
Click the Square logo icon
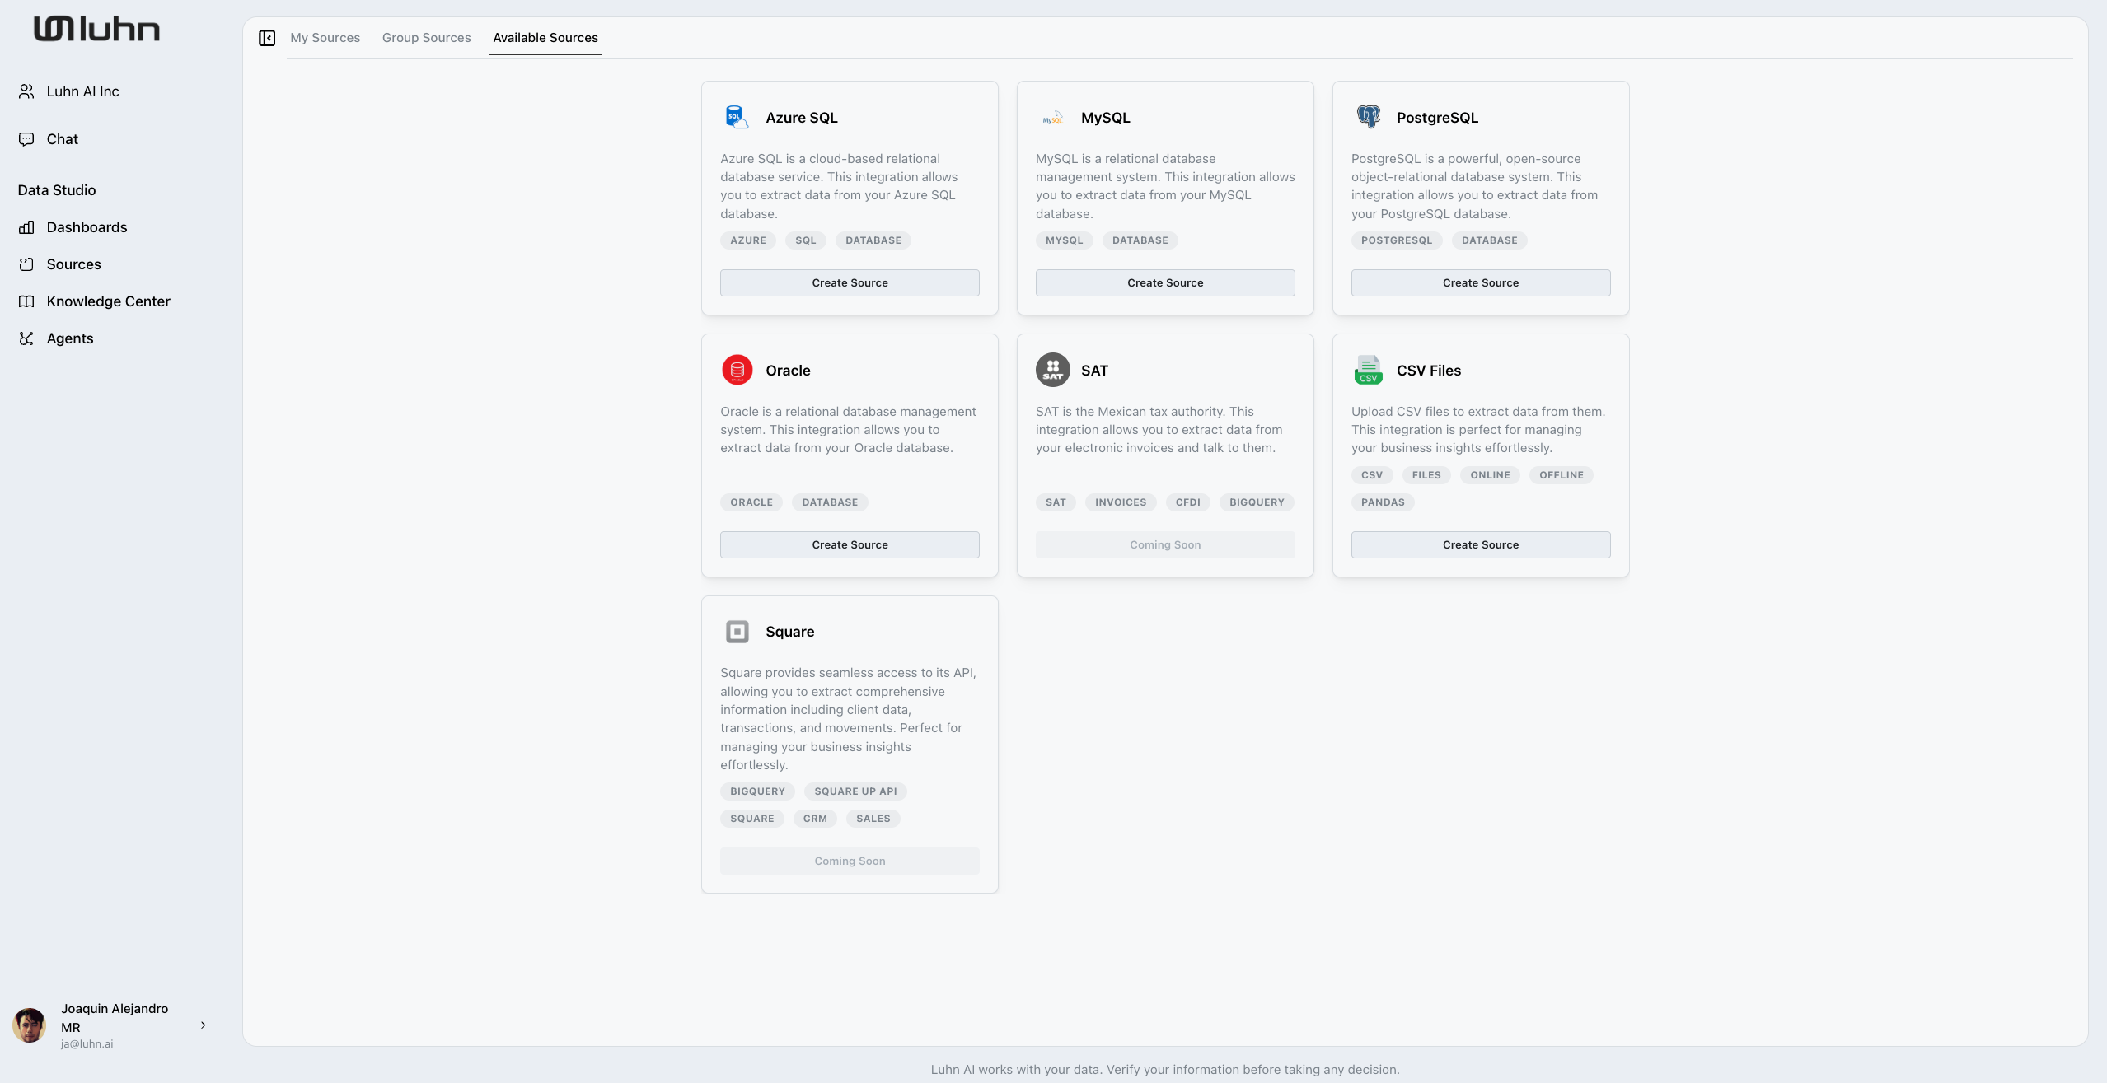(737, 632)
